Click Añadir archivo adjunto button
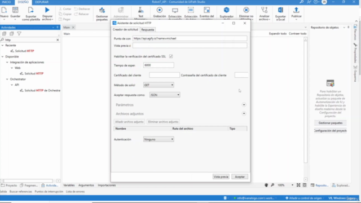The height and width of the screenshot is (203, 361). point(129,122)
